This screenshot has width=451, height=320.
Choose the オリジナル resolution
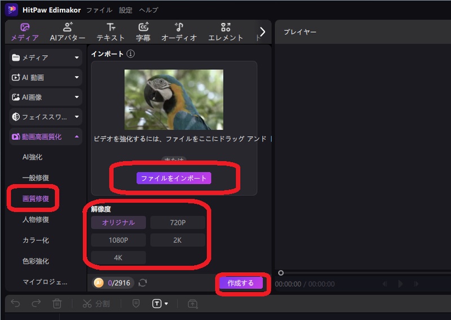[118, 223]
